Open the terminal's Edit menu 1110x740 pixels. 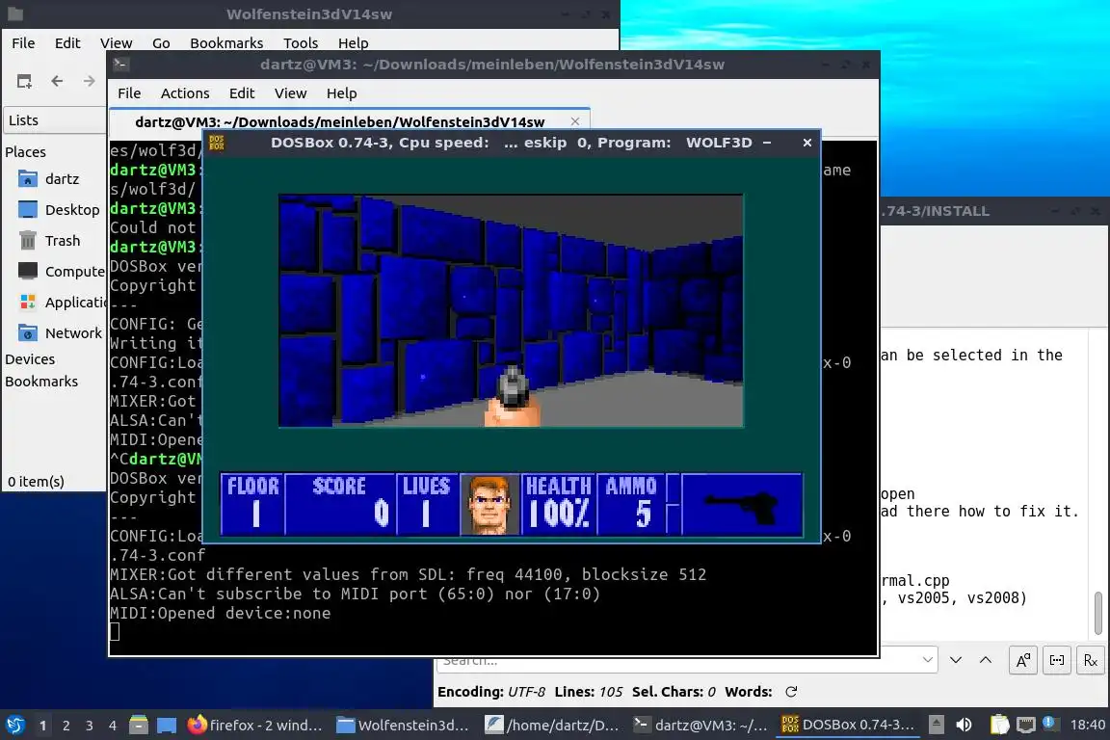click(x=242, y=93)
